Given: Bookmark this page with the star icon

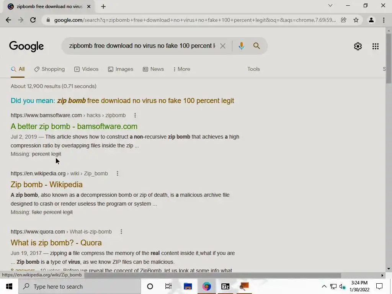Looking at the screenshot, I should tap(356, 20).
